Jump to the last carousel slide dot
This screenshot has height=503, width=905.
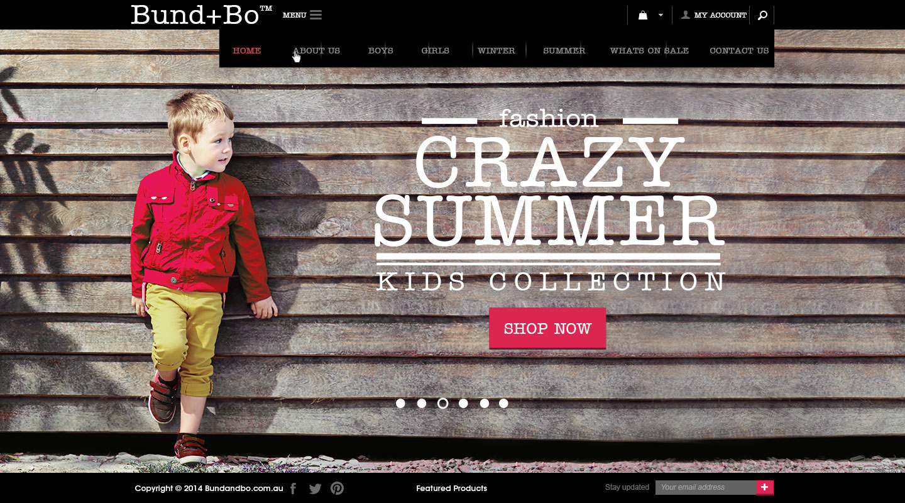point(503,404)
